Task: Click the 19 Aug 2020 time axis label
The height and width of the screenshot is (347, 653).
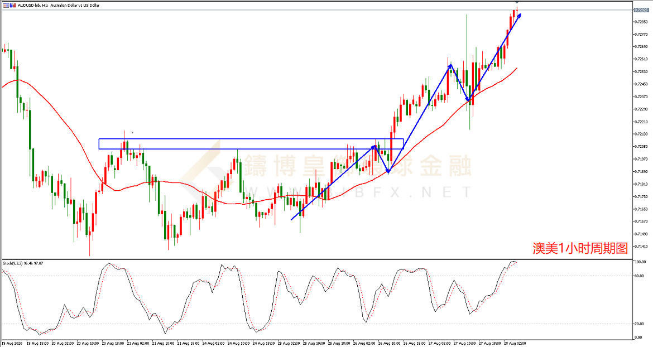Action: tap(12, 343)
